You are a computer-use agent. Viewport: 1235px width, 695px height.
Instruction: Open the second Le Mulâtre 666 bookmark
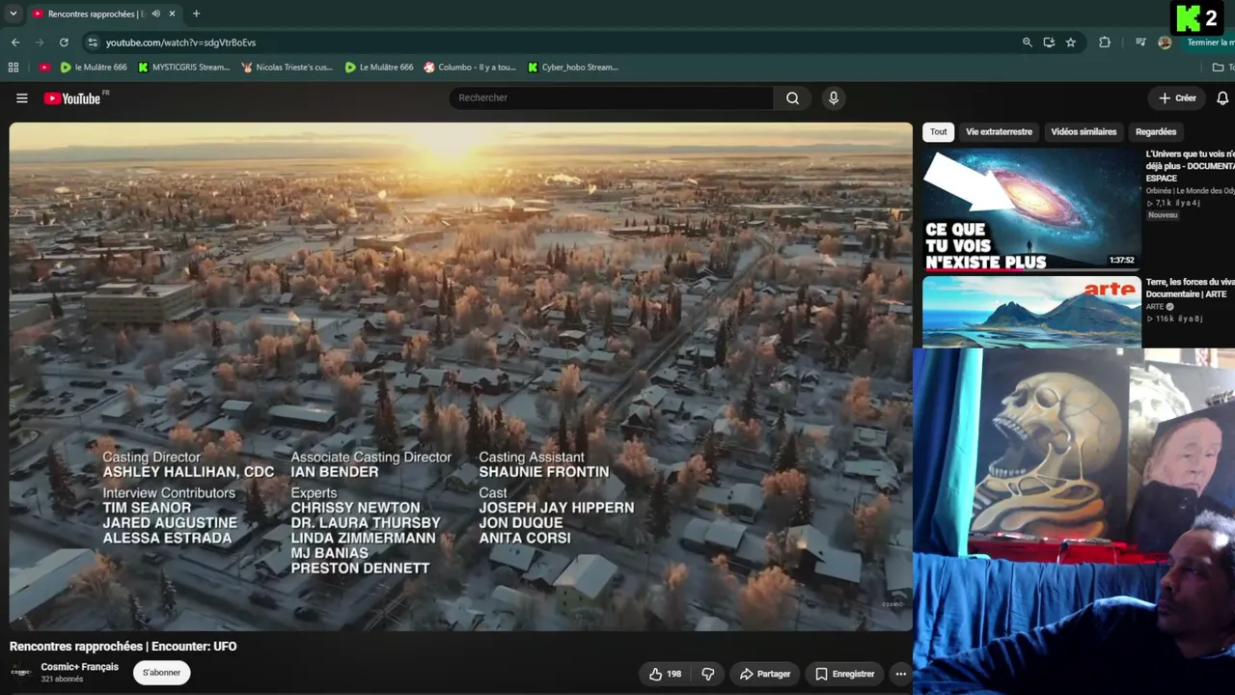tap(379, 68)
